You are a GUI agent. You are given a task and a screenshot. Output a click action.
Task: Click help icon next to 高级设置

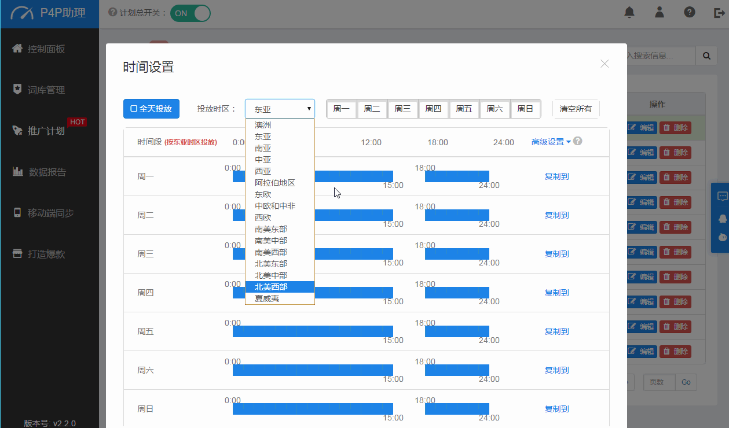pos(577,141)
